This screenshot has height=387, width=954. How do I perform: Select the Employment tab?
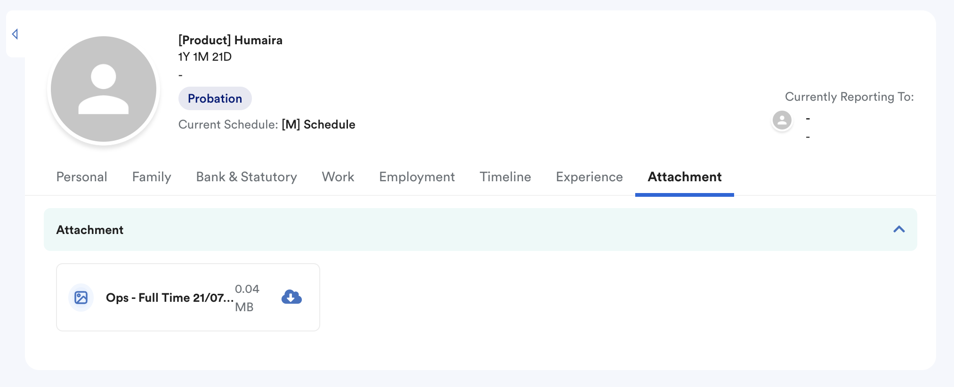[x=417, y=177]
